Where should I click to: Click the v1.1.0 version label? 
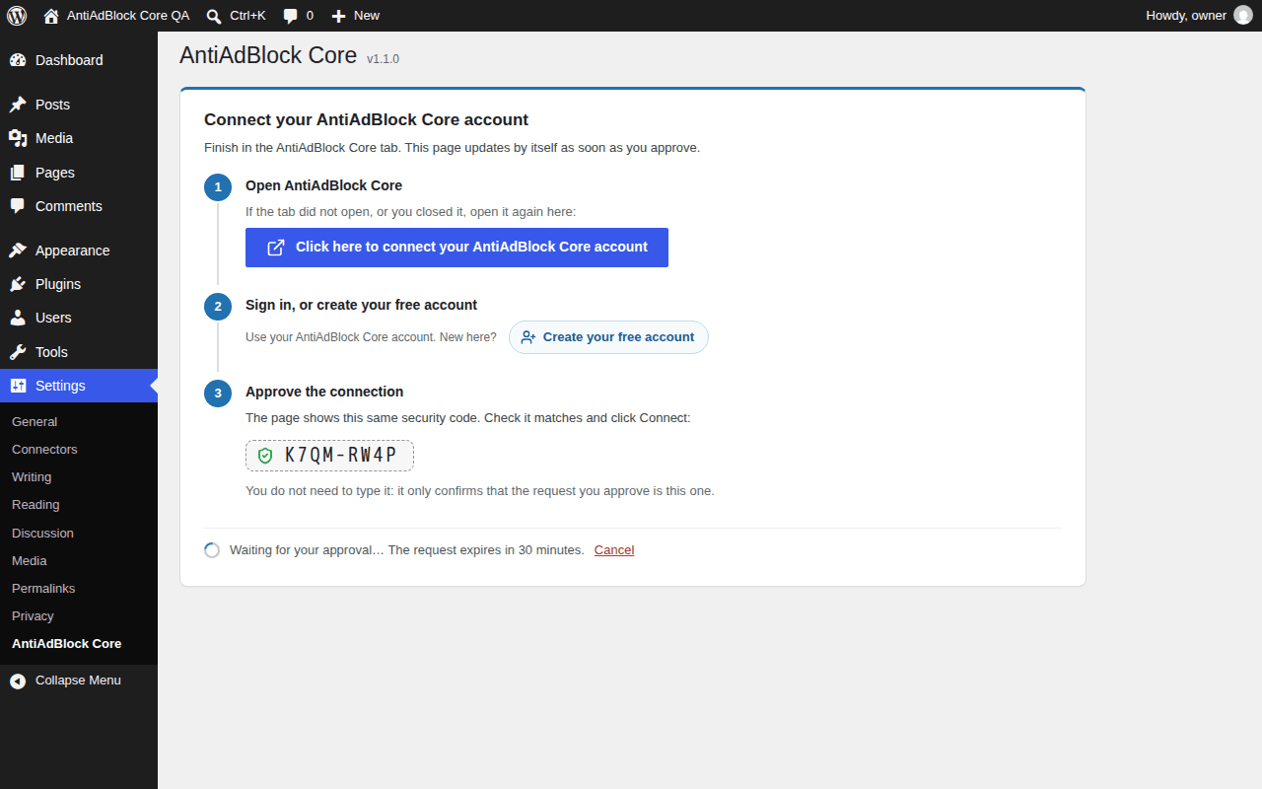pos(383,59)
